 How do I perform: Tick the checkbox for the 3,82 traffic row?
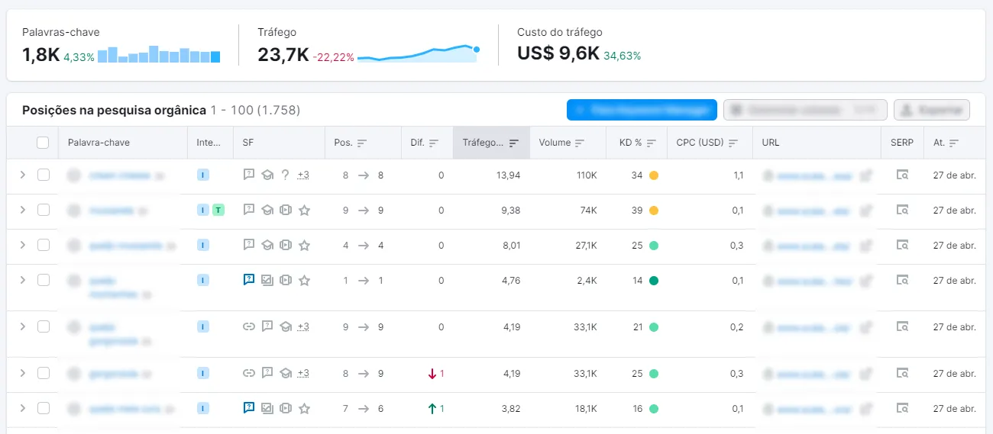[44, 408]
